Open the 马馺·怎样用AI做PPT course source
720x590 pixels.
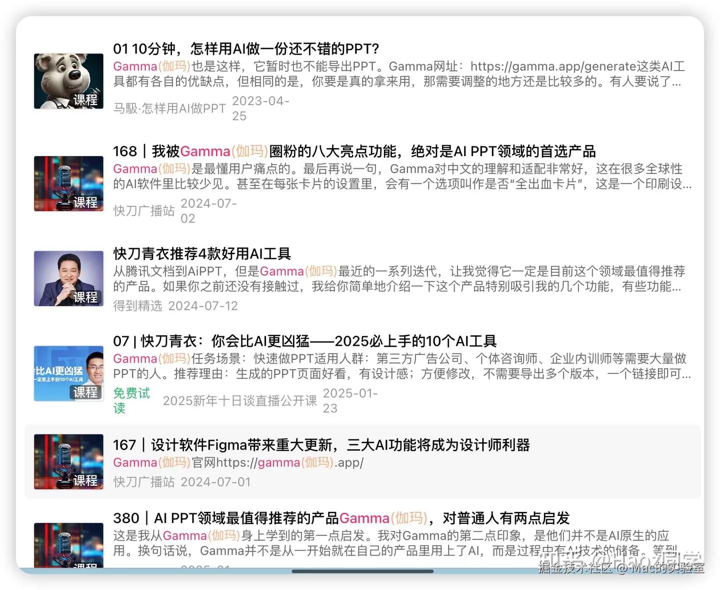click(169, 108)
